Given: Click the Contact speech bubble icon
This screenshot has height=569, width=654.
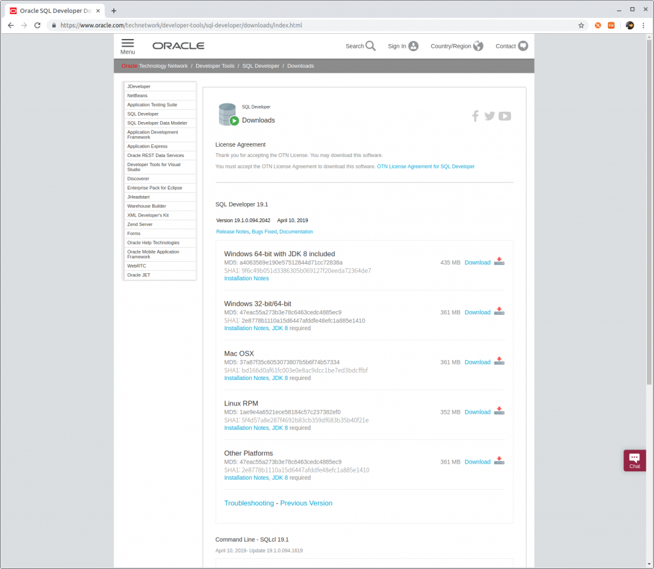Looking at the screenshot, I should (523, 46).
